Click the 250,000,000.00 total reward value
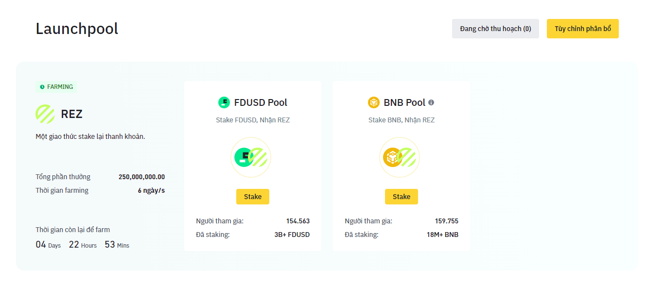Viewport: 647px width, 286px height. [141, 177]
